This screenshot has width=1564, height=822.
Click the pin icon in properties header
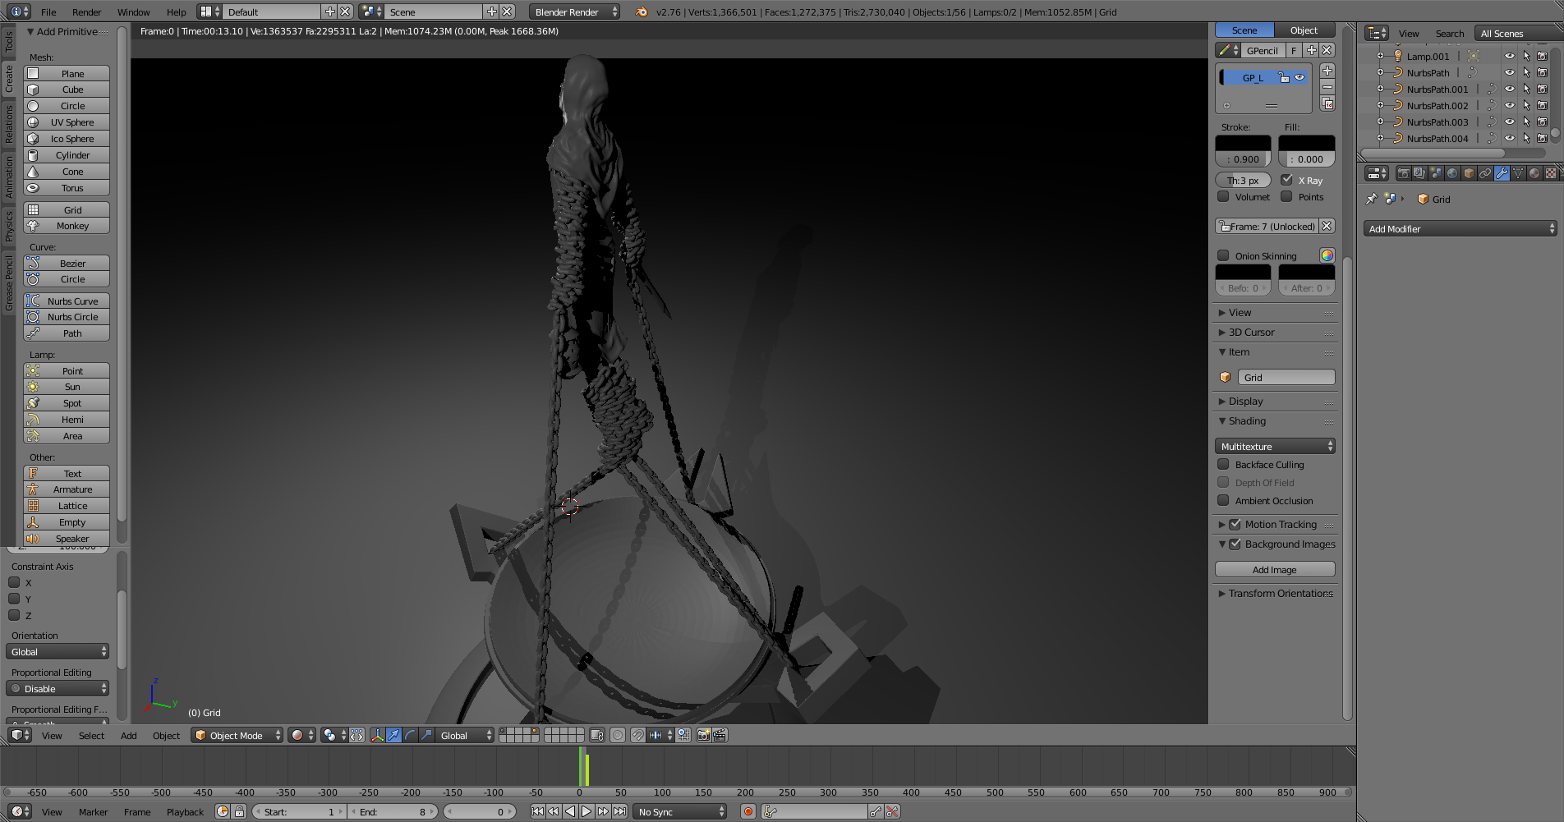tap(1371, 199)
